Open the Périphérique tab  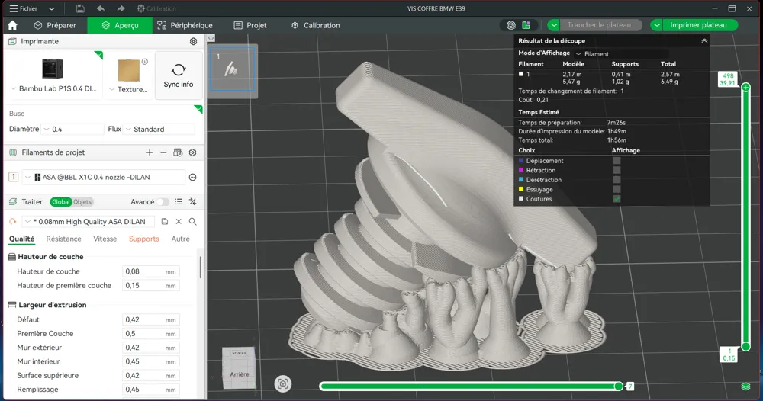pos(185,25)
